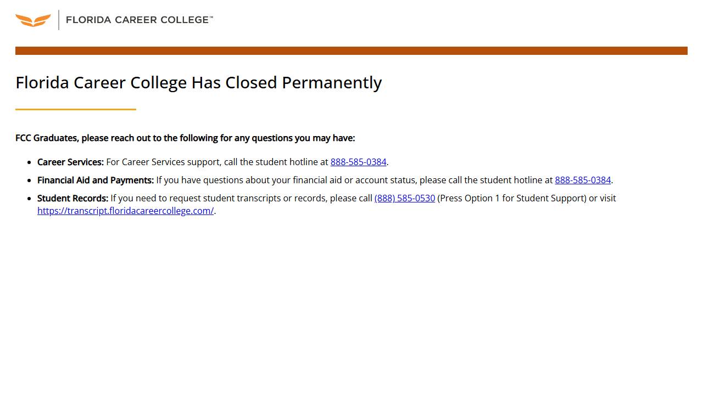The height and width of the screenshot is (395, 703).
Task: Click the vertical divider in the logo
Action: pos(59,20)
